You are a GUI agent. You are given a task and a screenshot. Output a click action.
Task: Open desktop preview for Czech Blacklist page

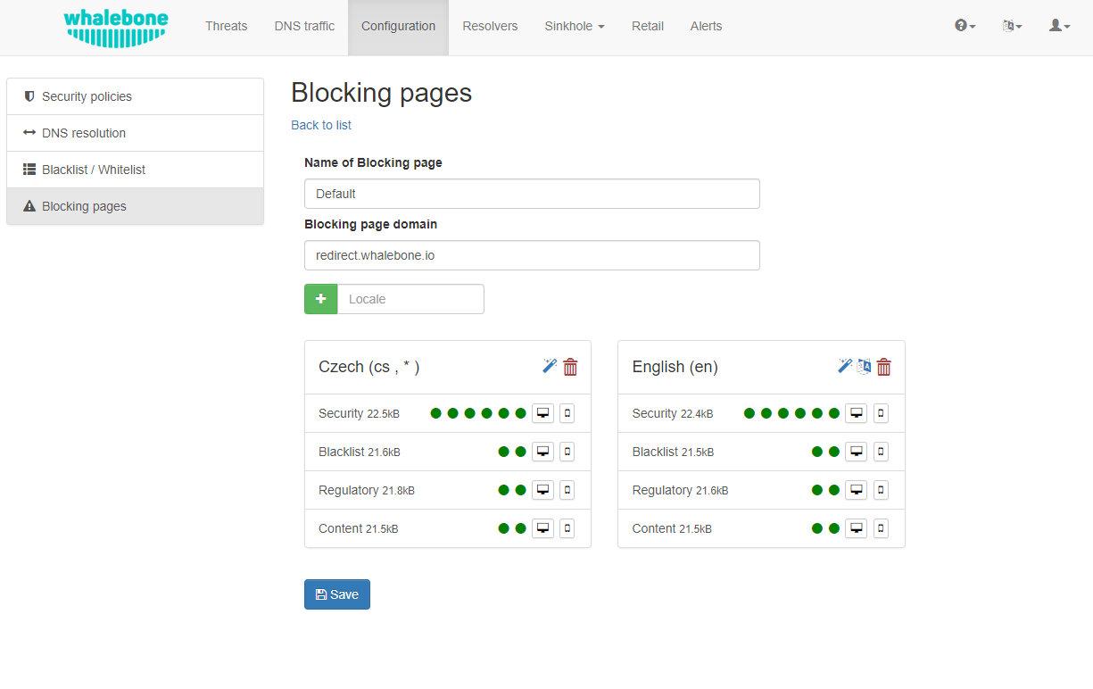542,452
